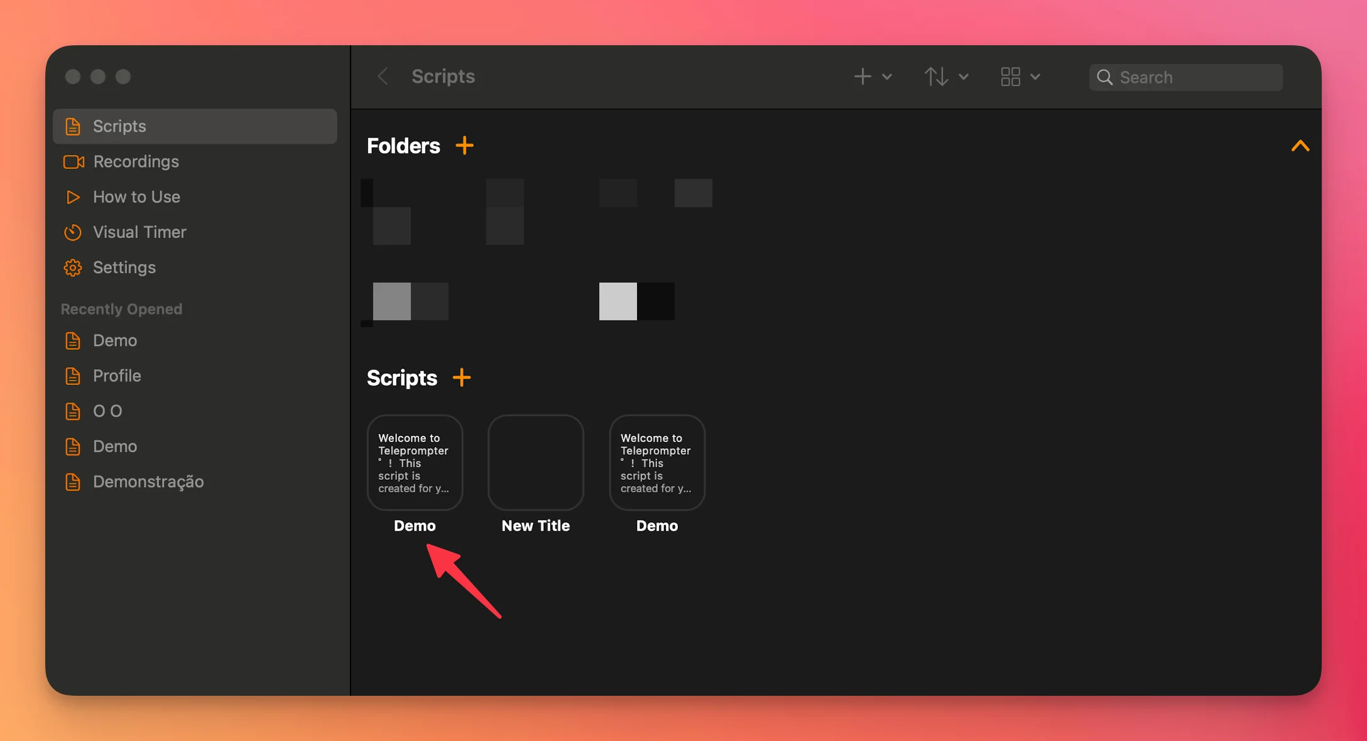Click the plus icon next to Folders
Image resolution: width=1367 pixels, height=741 pixels.
point(466,145)
